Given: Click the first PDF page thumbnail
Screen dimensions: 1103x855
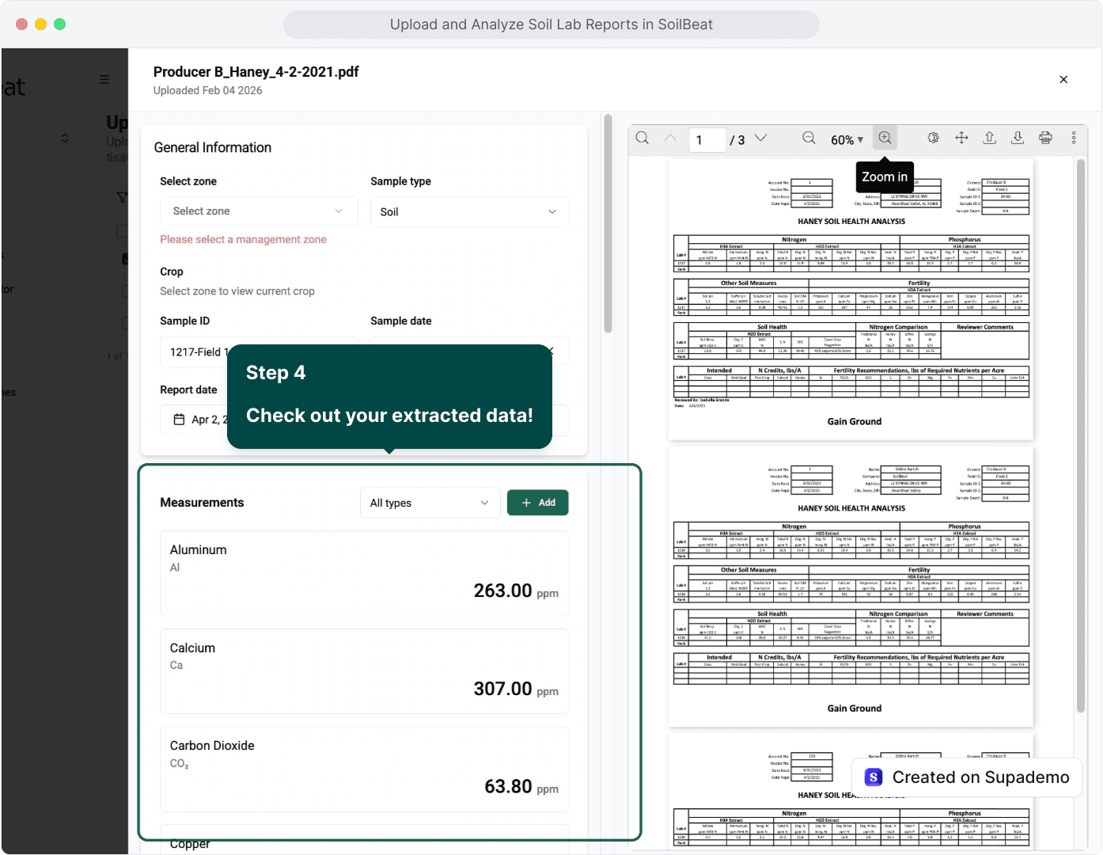Looking at the screenshot, I should coord(851,299).
